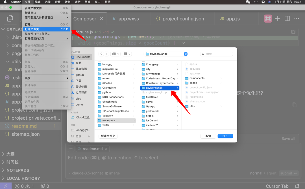Expand the components folder chevron
Screen dimensions: 305x189
[x=221, y=78]
